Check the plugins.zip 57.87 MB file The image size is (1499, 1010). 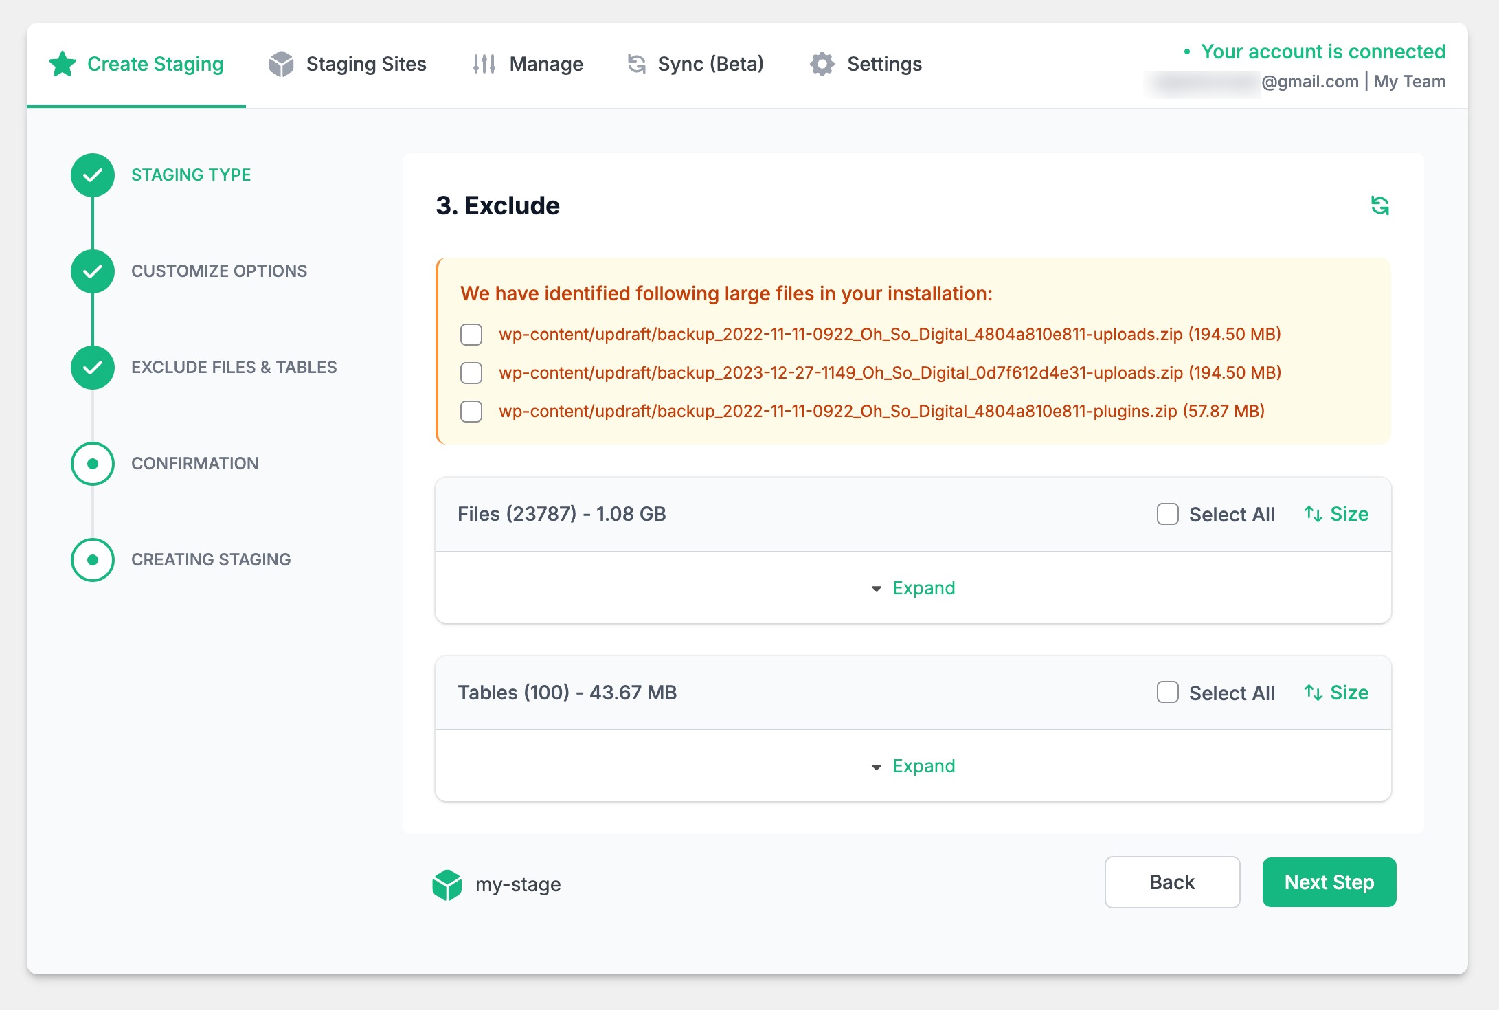[x=471, y=412]
